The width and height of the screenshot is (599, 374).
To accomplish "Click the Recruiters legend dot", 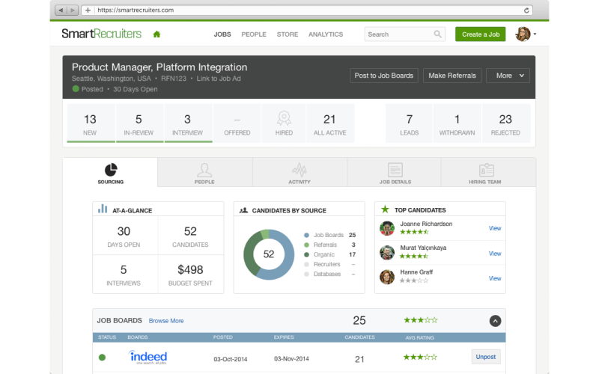I will pyautogui.click(x=306, y=265).
